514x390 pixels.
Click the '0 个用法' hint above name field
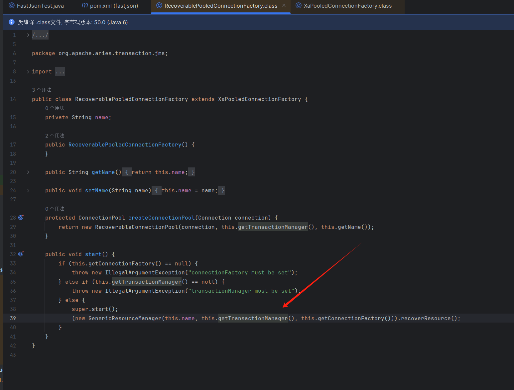pyautogui.click(x=55, y=108)
